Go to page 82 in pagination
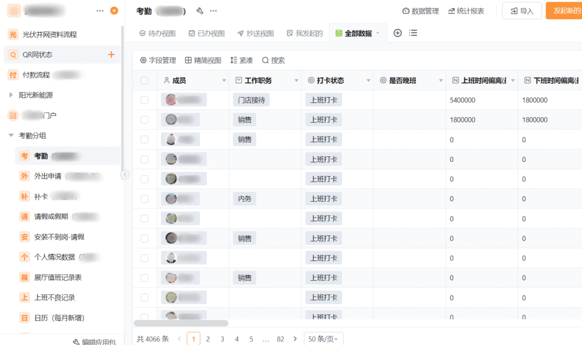 [280, 339]
